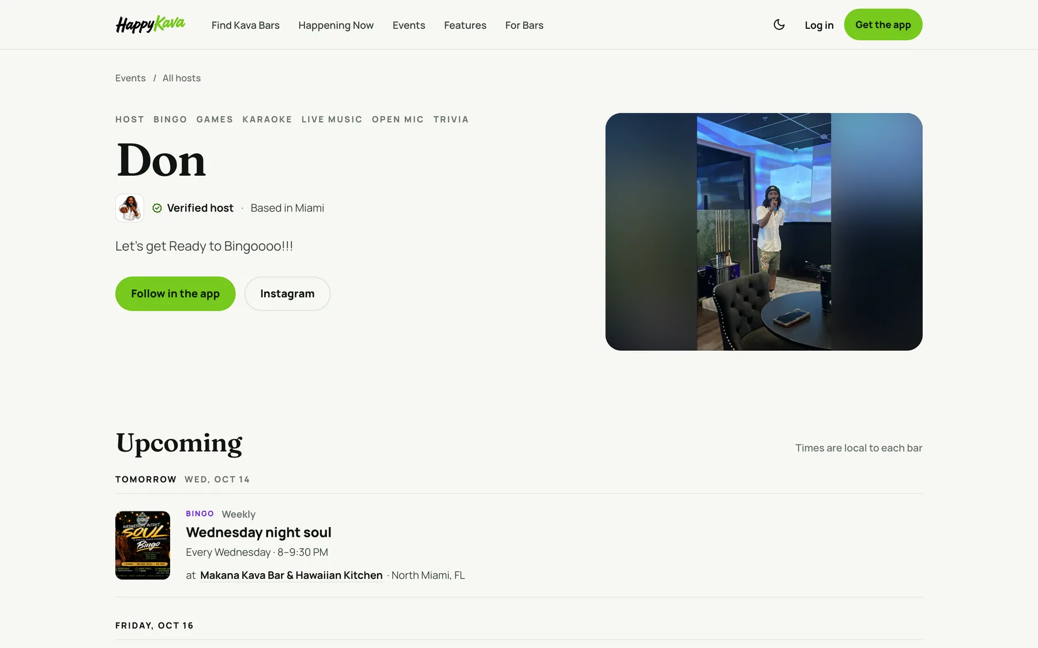Open Happening Now page
Viewport: 1038px width, 648px height.
coord(336,25)
